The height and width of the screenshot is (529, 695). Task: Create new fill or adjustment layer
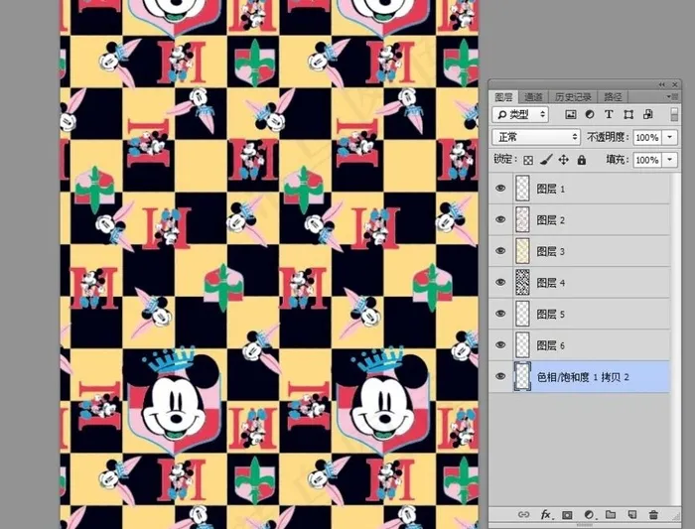589,514
